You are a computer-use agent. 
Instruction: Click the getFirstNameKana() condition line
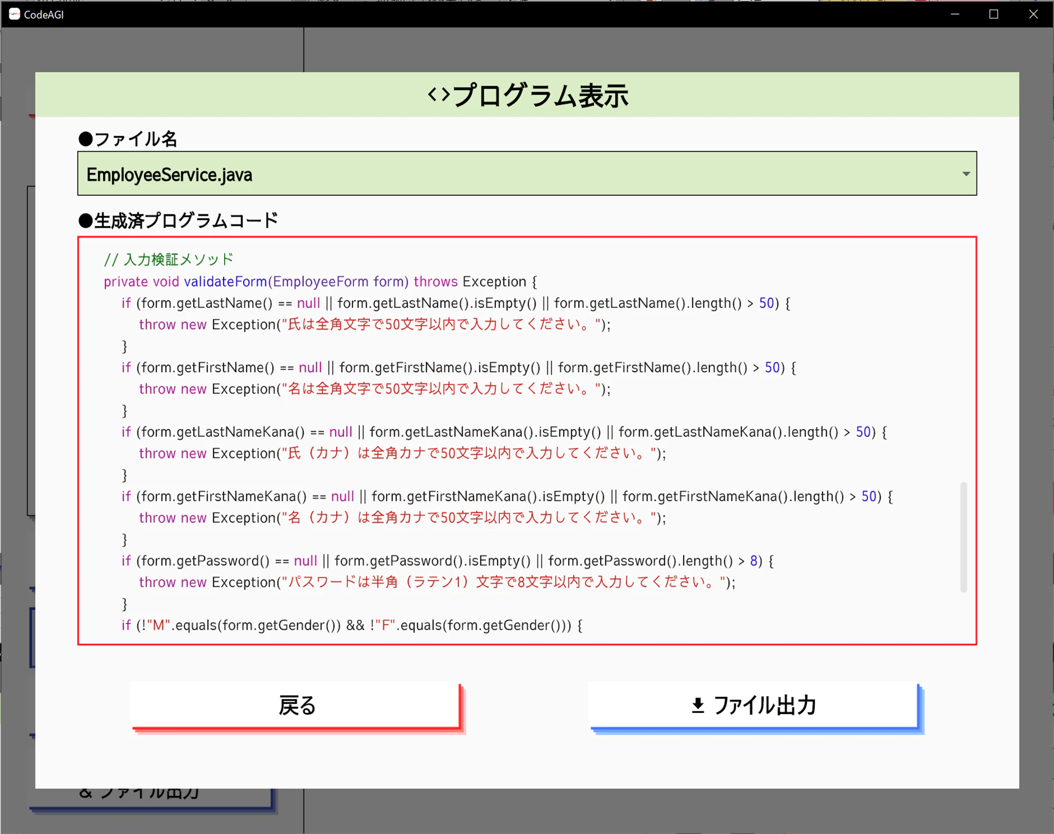point(507,496)
